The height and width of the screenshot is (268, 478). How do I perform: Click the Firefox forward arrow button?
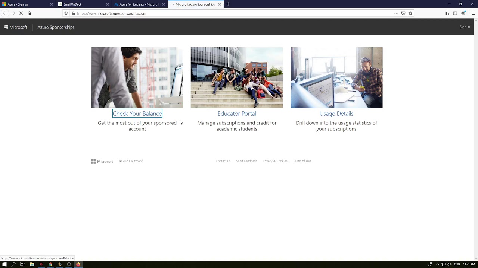[x=13, y=13]
